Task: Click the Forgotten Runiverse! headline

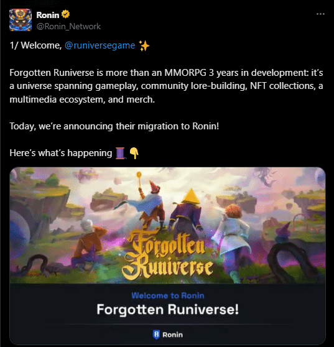Action: [x=168, y=309]
